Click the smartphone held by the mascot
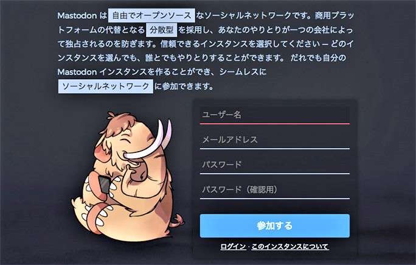Screen dimensions: 416x265 click(105, 184)
